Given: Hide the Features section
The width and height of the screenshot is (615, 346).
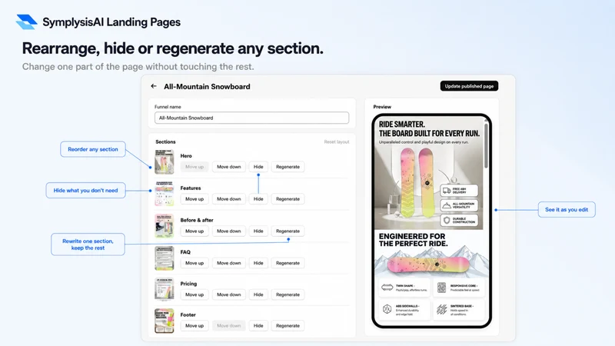Looking at the screenshot, I should coord(258,199).
